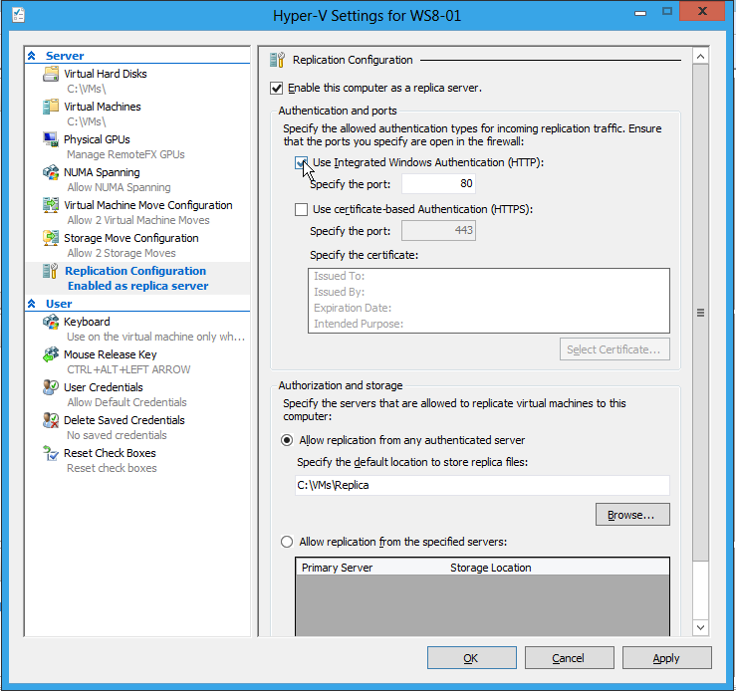
Task: Select Replication Configuration in sidebar
Action: tap(135, 271)
